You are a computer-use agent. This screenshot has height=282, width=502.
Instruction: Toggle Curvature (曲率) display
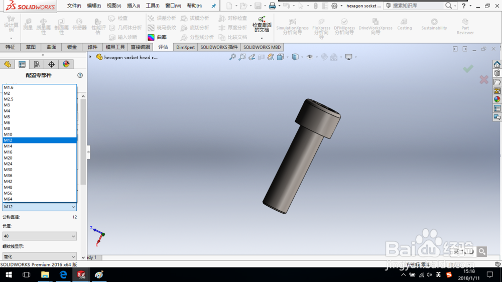click(157, 37)
